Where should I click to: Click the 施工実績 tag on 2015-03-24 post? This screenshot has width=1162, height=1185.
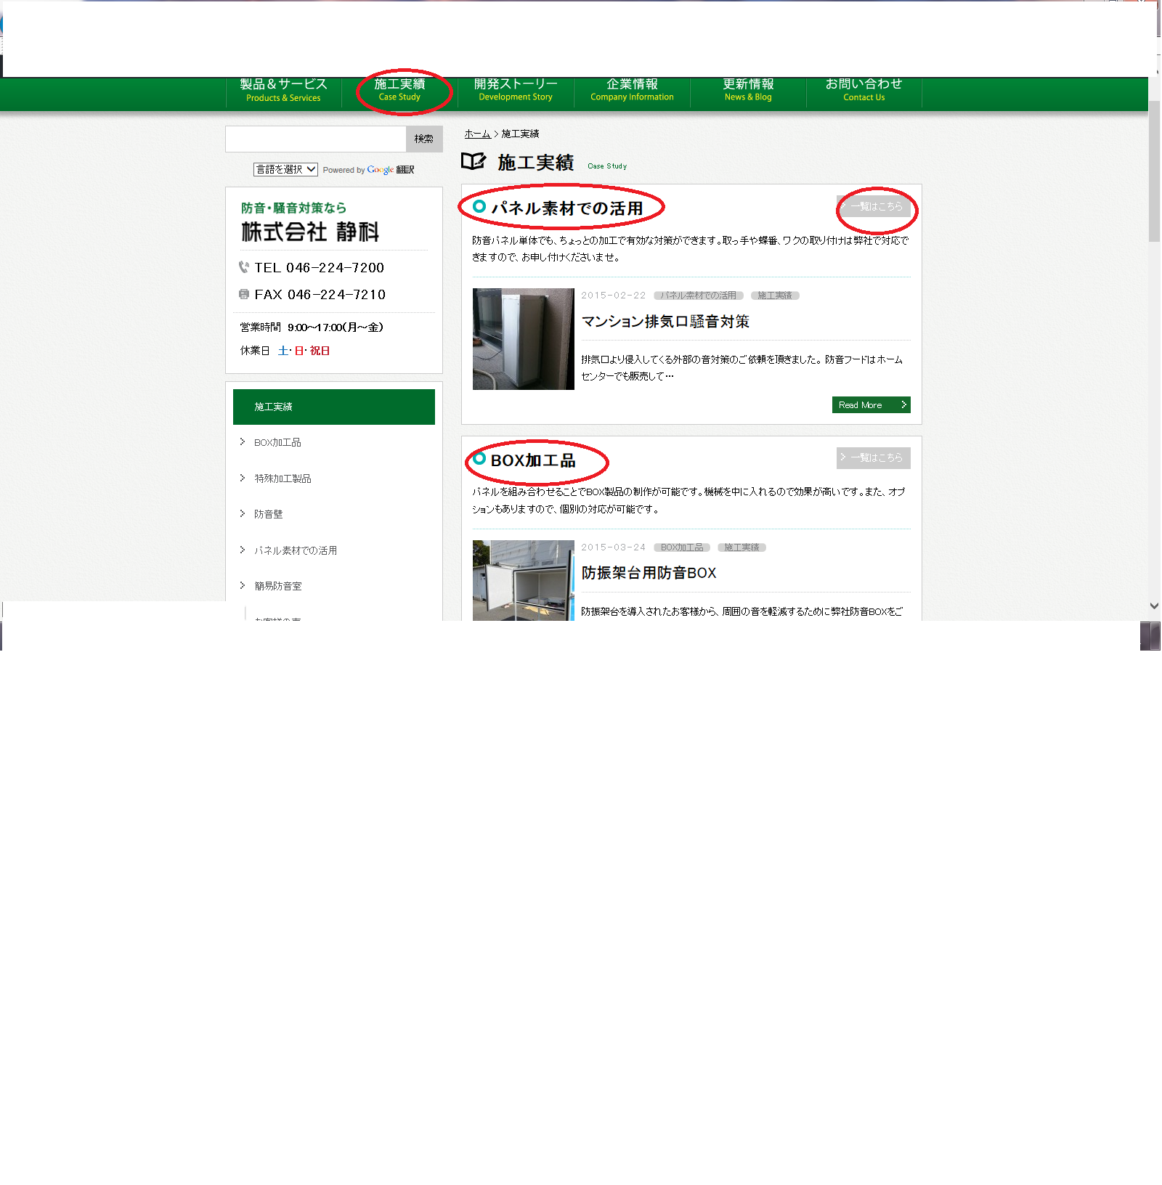(x=742, y=547)
